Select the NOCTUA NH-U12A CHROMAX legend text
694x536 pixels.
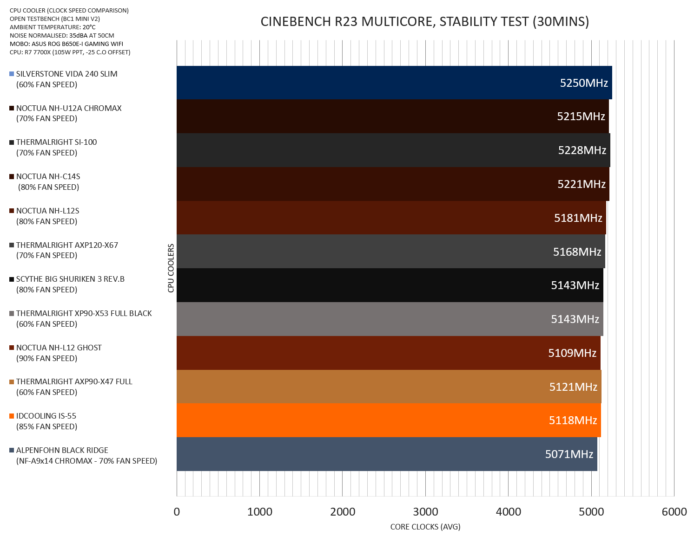pyautogui.click(x=69, y=108)
